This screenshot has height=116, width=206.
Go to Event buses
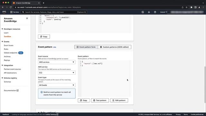9,45
